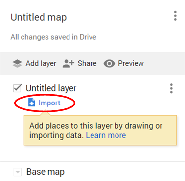Open the Untitled layer three-dot menu
This screenshot has width=185, height=181.
pos(171,88)
